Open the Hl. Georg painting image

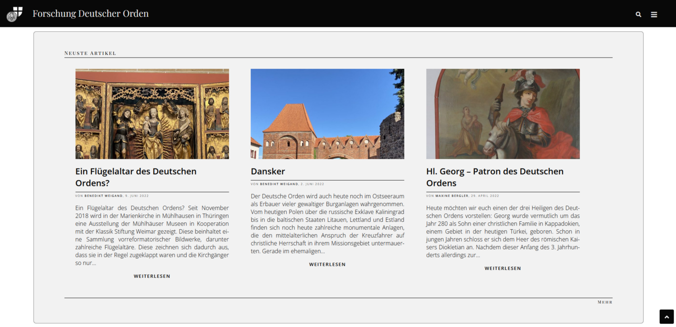[x=503, y=114]
